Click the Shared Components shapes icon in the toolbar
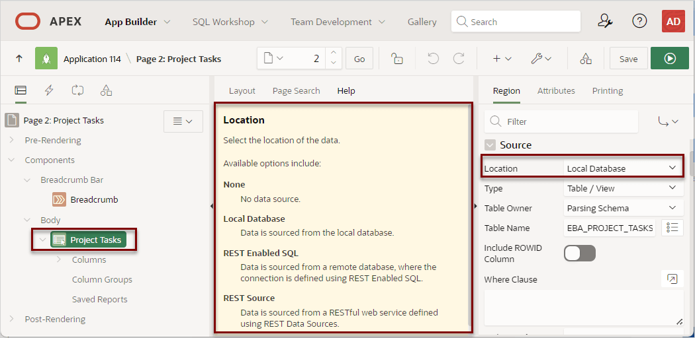Screen dimensions: 695x338 point(586,58)
